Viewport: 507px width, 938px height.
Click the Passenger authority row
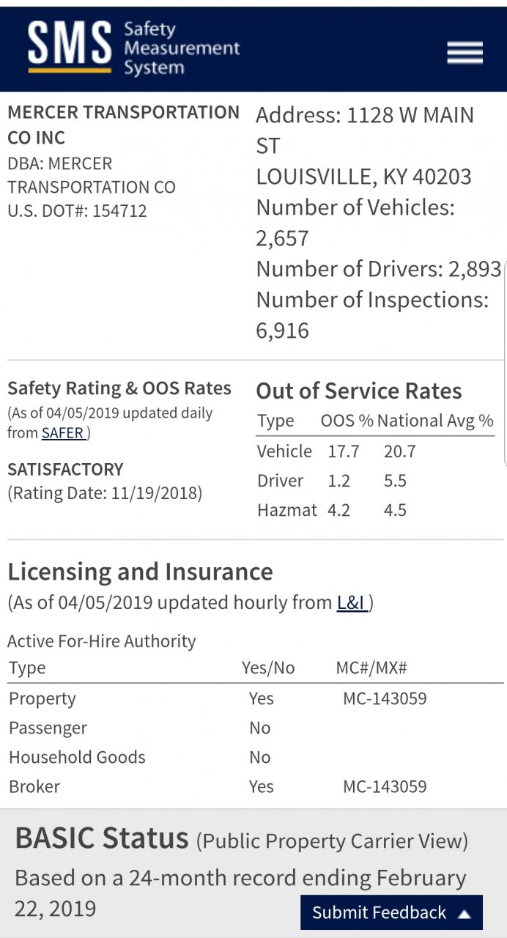[x=256, y=728]
